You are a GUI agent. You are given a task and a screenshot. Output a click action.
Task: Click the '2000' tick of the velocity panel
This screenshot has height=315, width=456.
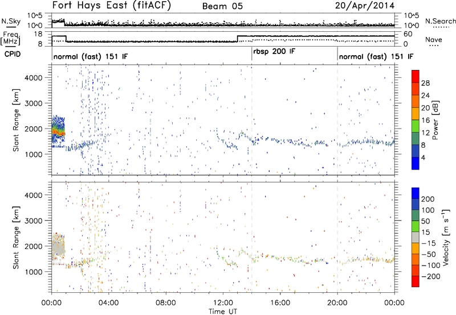point(34,246)
